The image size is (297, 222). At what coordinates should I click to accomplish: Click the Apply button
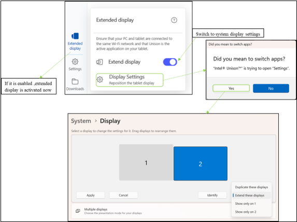click(x=91, y=195)
